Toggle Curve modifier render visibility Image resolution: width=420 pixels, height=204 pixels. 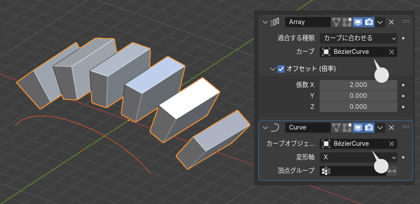[369, 127]
